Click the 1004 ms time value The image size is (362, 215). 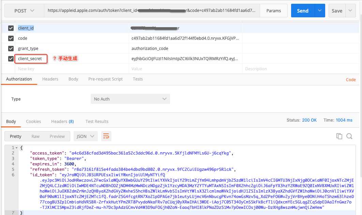pos(344,120)
